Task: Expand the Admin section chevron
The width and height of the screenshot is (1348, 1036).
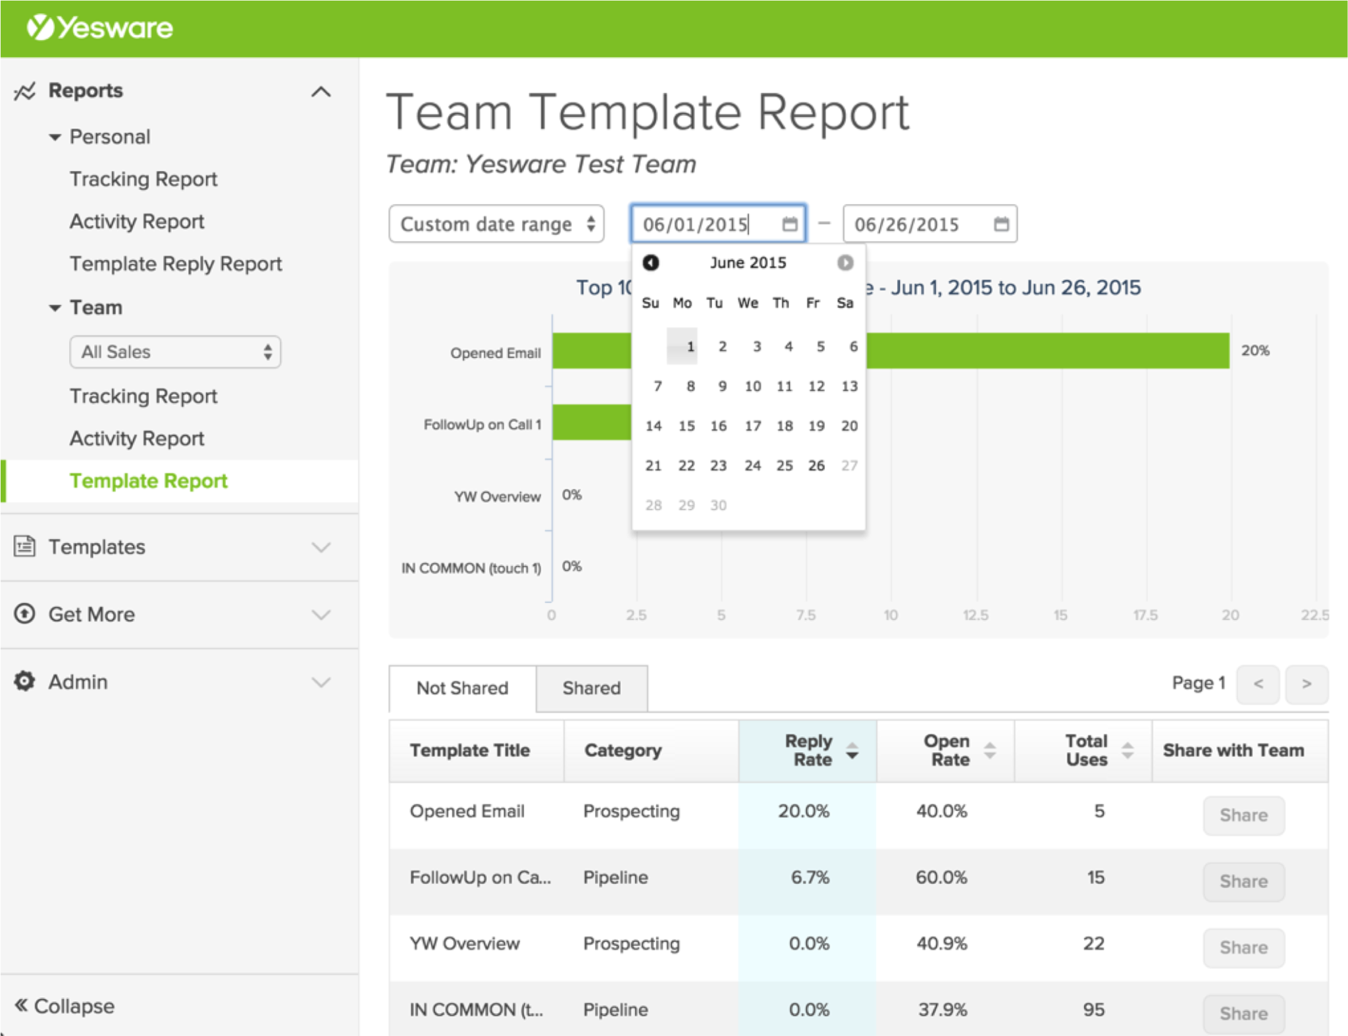Action: pos(321,683)
